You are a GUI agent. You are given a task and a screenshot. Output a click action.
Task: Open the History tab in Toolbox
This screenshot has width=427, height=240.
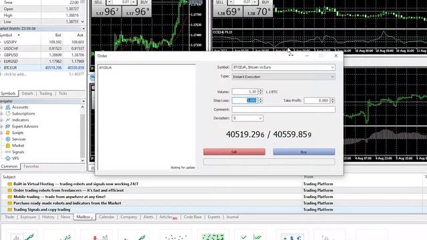pos(48,217)
